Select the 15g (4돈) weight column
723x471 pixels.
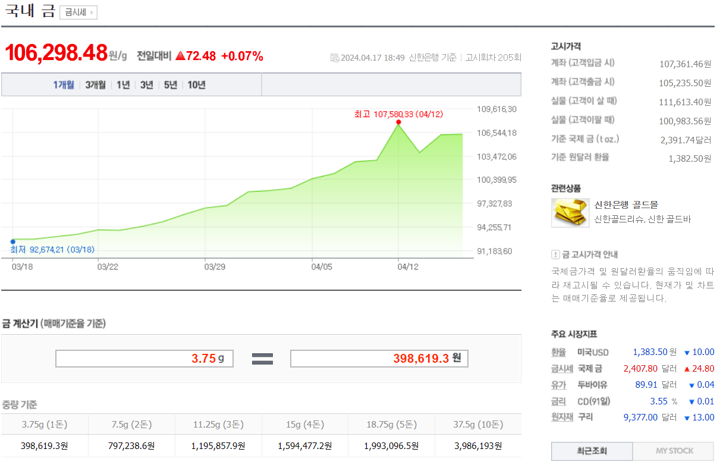[x=305, y=425]
